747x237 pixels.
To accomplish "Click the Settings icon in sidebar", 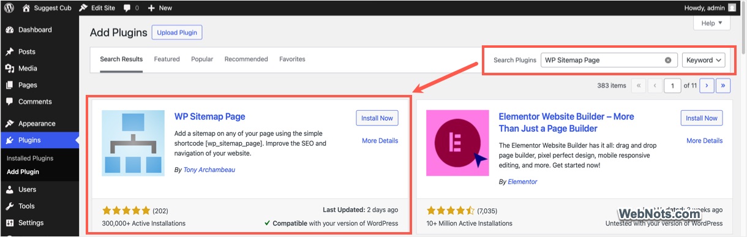I will (x=9, y=223).
